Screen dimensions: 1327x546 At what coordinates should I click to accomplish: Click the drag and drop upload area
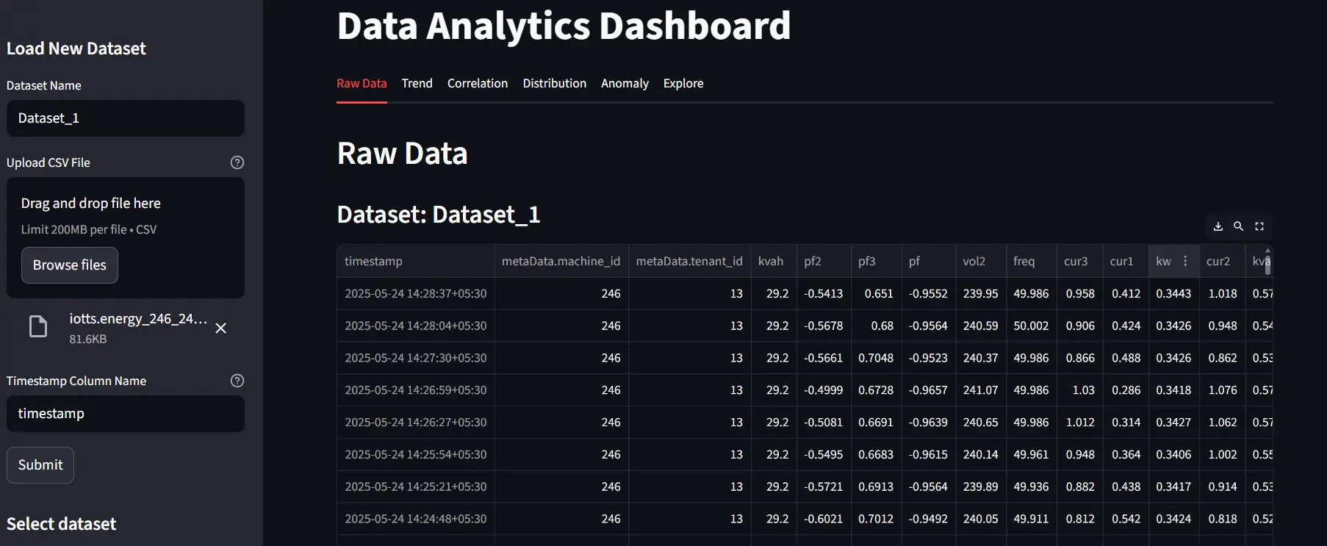126,237
